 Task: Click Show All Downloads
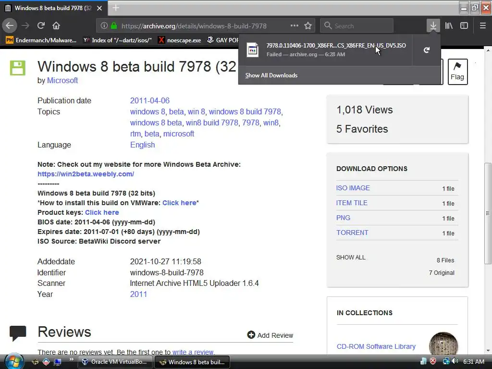[271, 75]
